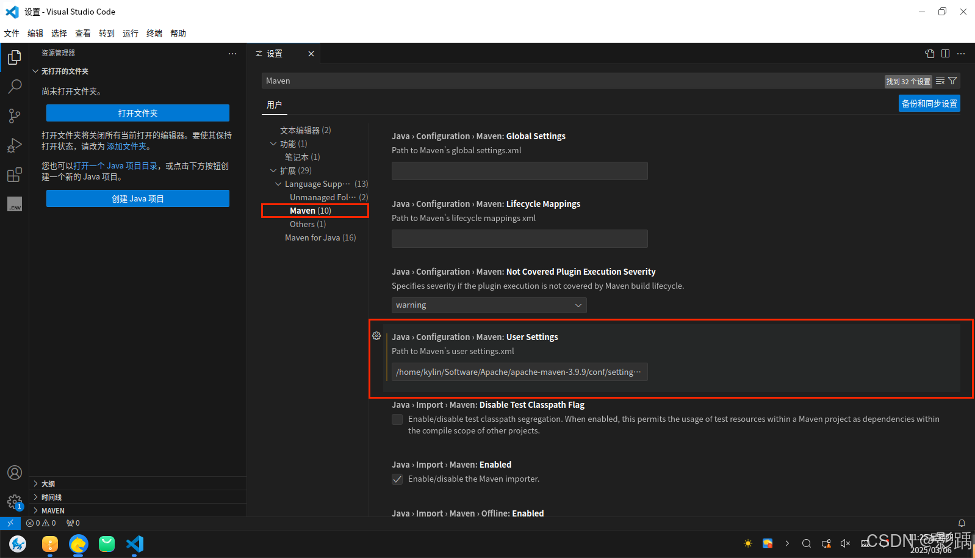Open the 选择 menu

[59, 34]
